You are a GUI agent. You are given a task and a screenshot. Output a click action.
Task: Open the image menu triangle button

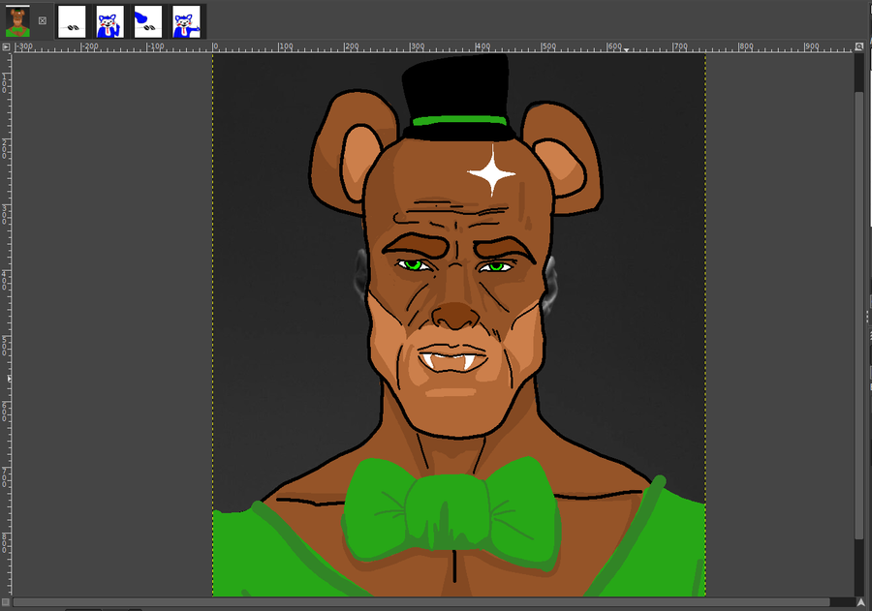6,47
